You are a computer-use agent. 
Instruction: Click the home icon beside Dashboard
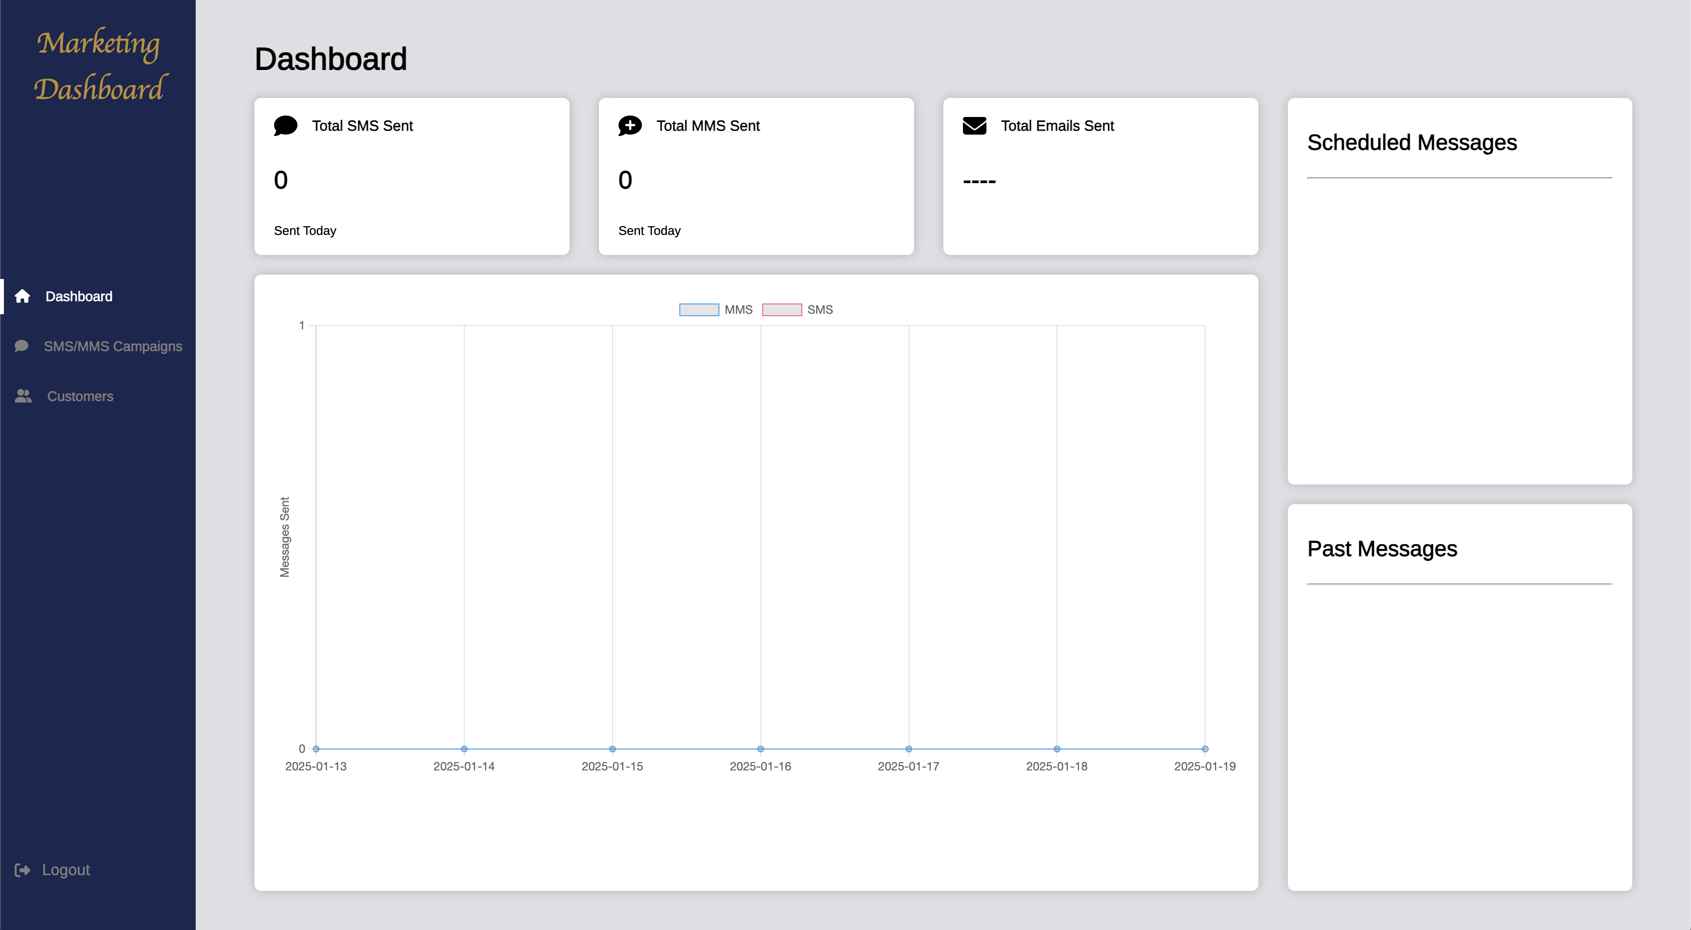[23, 296]
